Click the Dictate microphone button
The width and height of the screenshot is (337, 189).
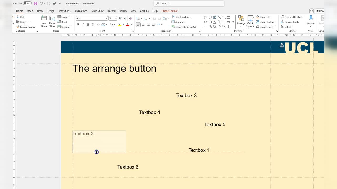pos(311,20)
